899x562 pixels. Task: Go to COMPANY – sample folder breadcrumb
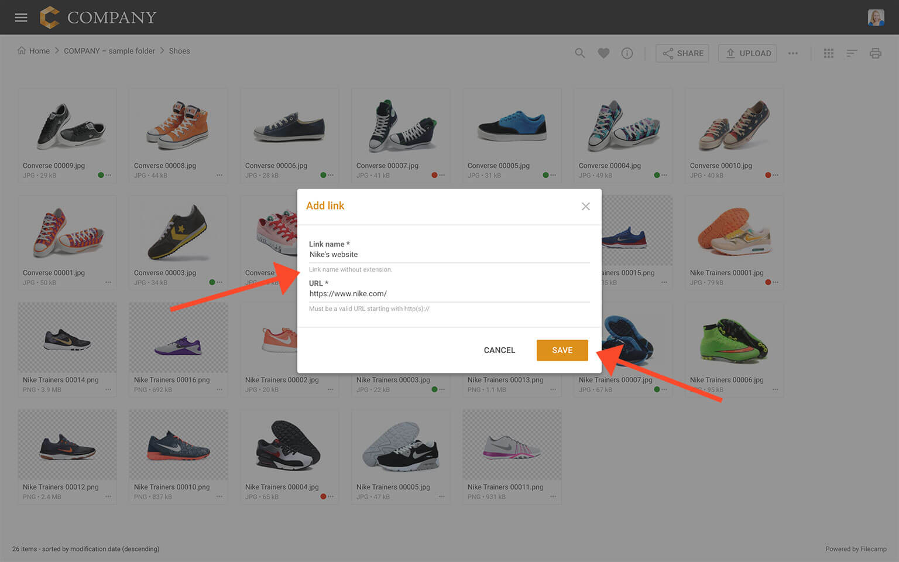tap(109, 51)
